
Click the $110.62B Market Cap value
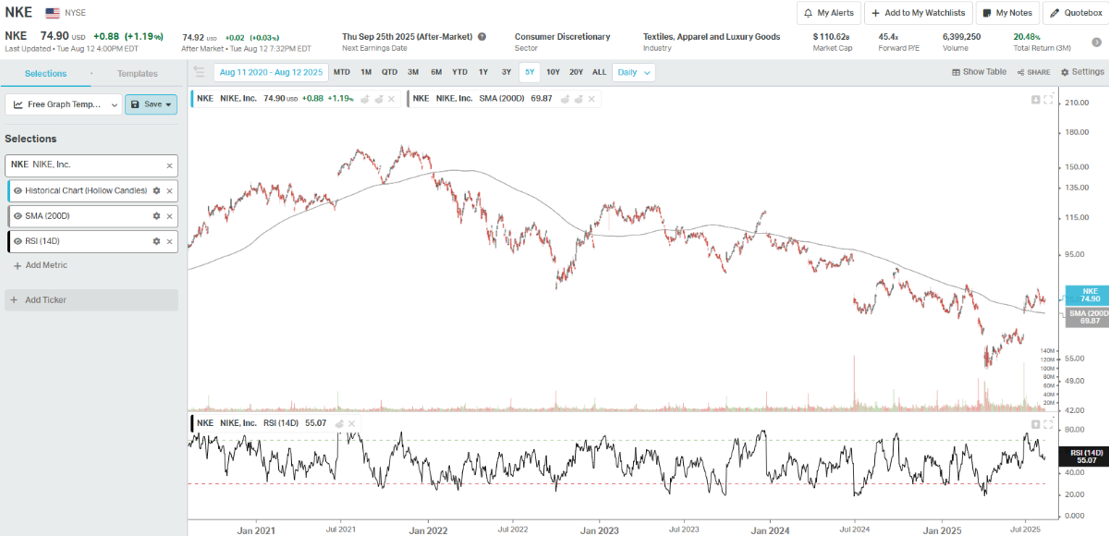point(832,37)
